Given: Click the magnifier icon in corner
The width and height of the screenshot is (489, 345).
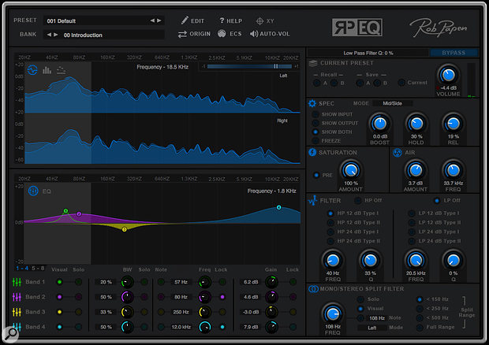Looking at the screenshot, I should [11, 333].
